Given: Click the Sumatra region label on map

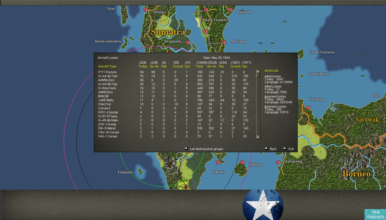Looking at the screenshot, I should [168, 32].
